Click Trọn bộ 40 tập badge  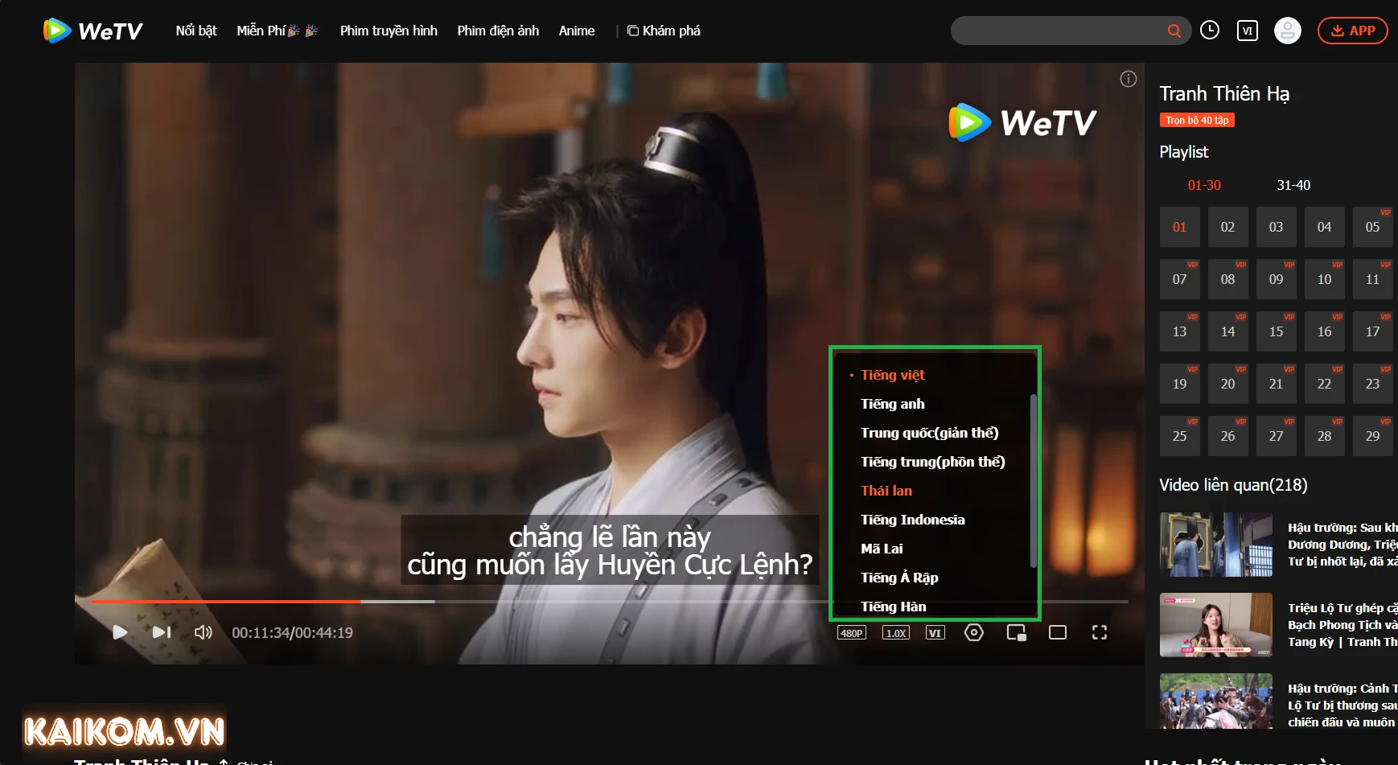coord(1197,120)
